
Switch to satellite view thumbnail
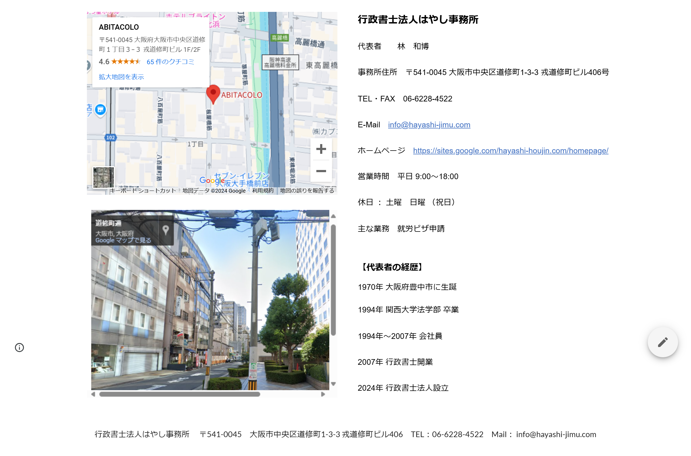[x=103, y=177]
